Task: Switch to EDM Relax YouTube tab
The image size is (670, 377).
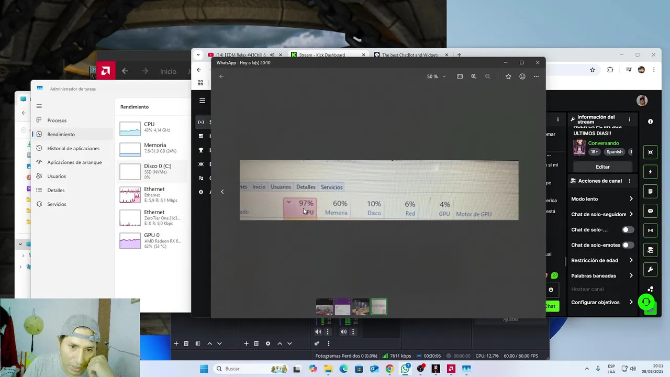Action: click(241, 55)
